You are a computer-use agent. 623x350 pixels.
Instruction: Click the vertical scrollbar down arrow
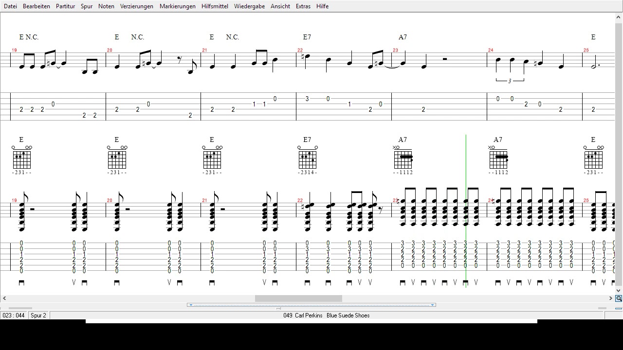click(619, 291)
